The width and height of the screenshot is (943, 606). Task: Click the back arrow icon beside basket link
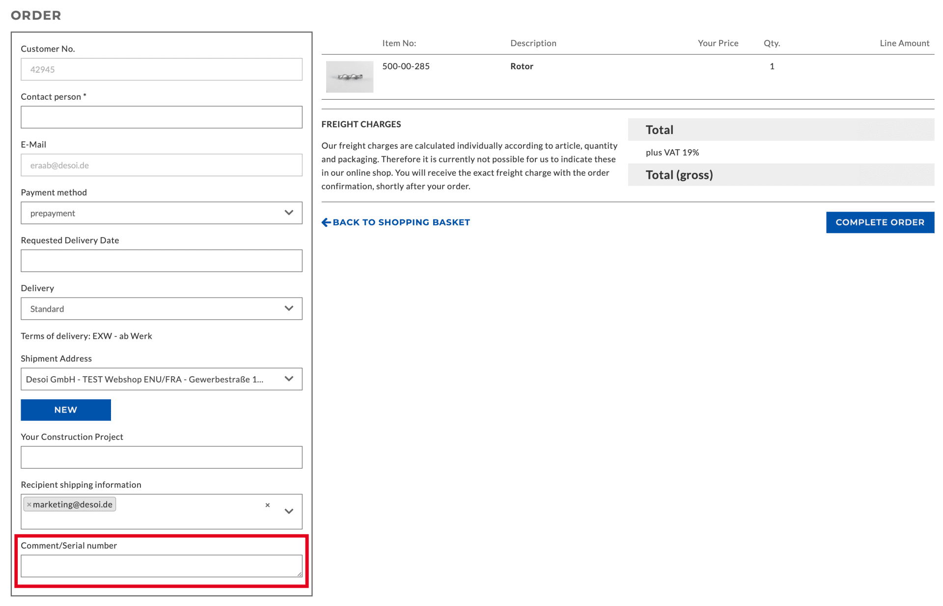click(326, 222)
